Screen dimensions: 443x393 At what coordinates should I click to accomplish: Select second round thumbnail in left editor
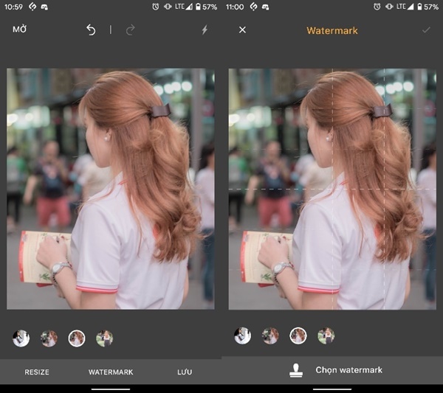click(x=49, y=338)
